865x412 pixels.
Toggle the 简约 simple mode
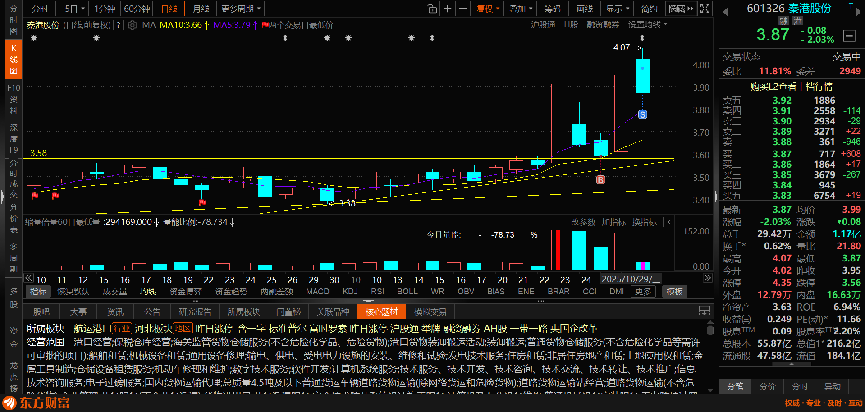coord(649,9)
